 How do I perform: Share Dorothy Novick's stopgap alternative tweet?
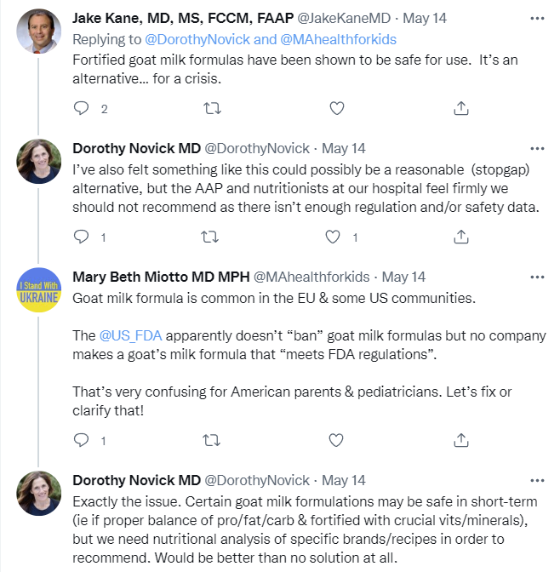[460, 237]
